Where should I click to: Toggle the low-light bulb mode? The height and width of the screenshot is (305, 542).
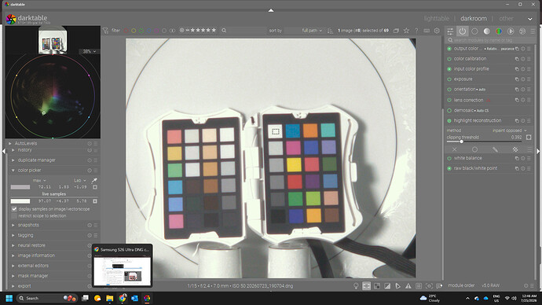pyautogui.click(x=356, y=286)
